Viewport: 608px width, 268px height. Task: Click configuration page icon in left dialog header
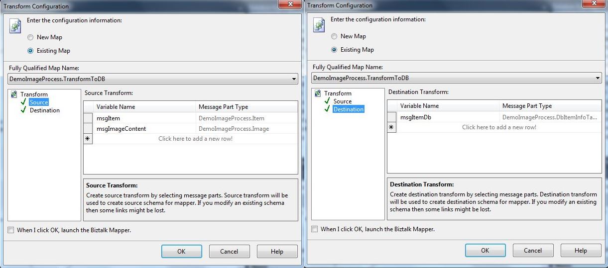point(15,26)
